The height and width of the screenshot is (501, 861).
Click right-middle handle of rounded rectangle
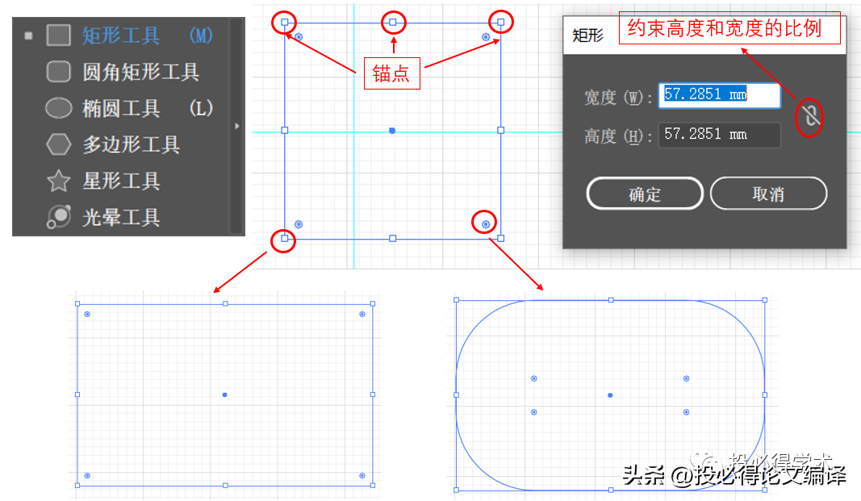(x=765, y=395)
